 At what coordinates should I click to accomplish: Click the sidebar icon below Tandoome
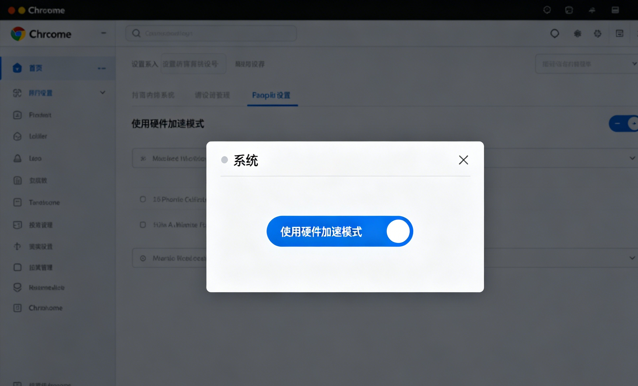(x=17, y=225)
